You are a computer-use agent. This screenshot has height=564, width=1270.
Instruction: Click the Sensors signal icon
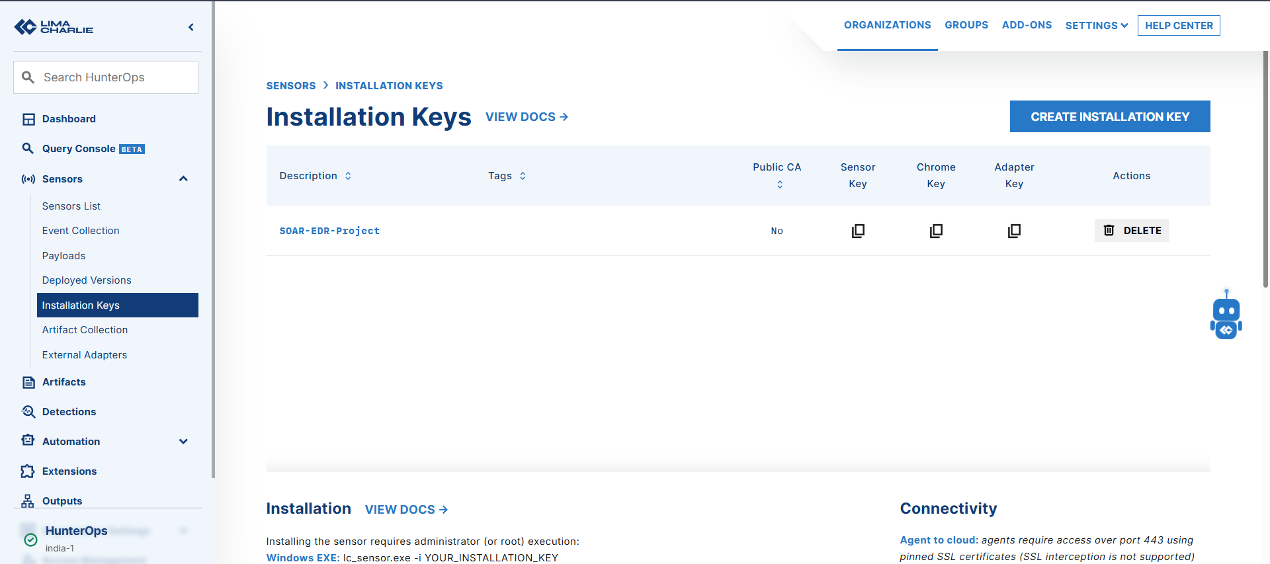tap(28, 179)
